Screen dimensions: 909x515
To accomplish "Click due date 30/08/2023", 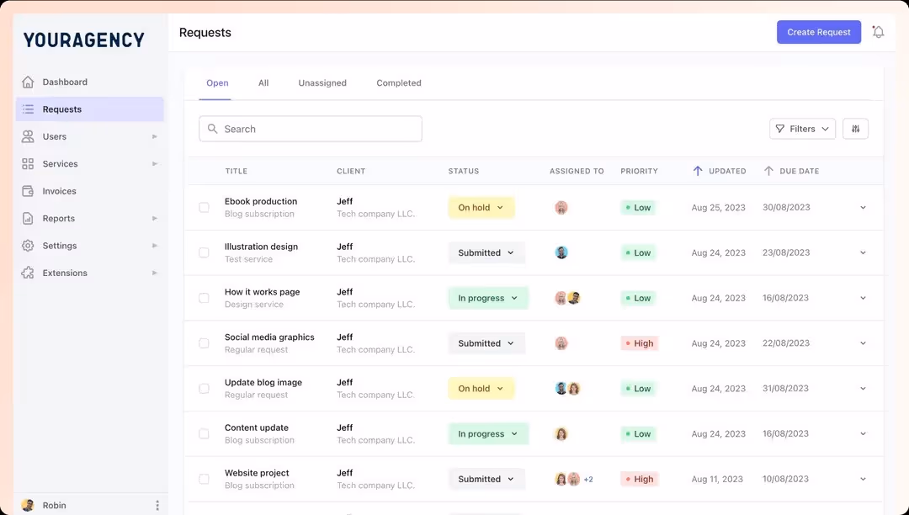I will [x=786, y=207].
